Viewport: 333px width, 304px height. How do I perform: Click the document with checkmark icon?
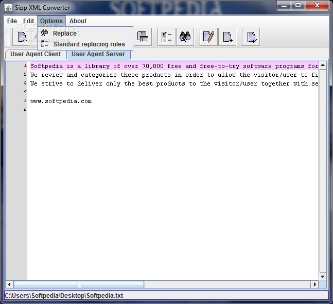[x=251, y=37]
